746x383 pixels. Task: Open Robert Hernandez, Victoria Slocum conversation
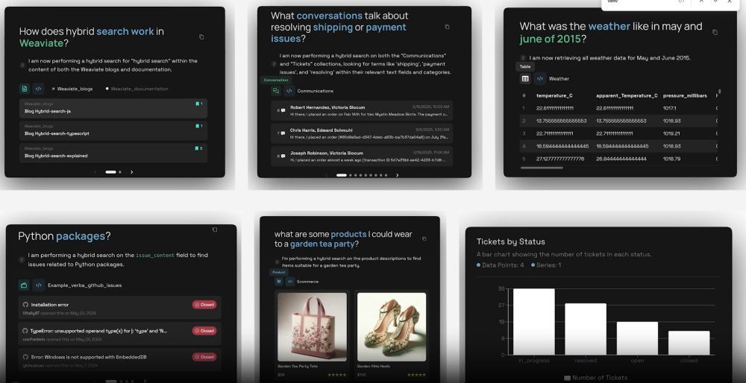tap(362, 111)
